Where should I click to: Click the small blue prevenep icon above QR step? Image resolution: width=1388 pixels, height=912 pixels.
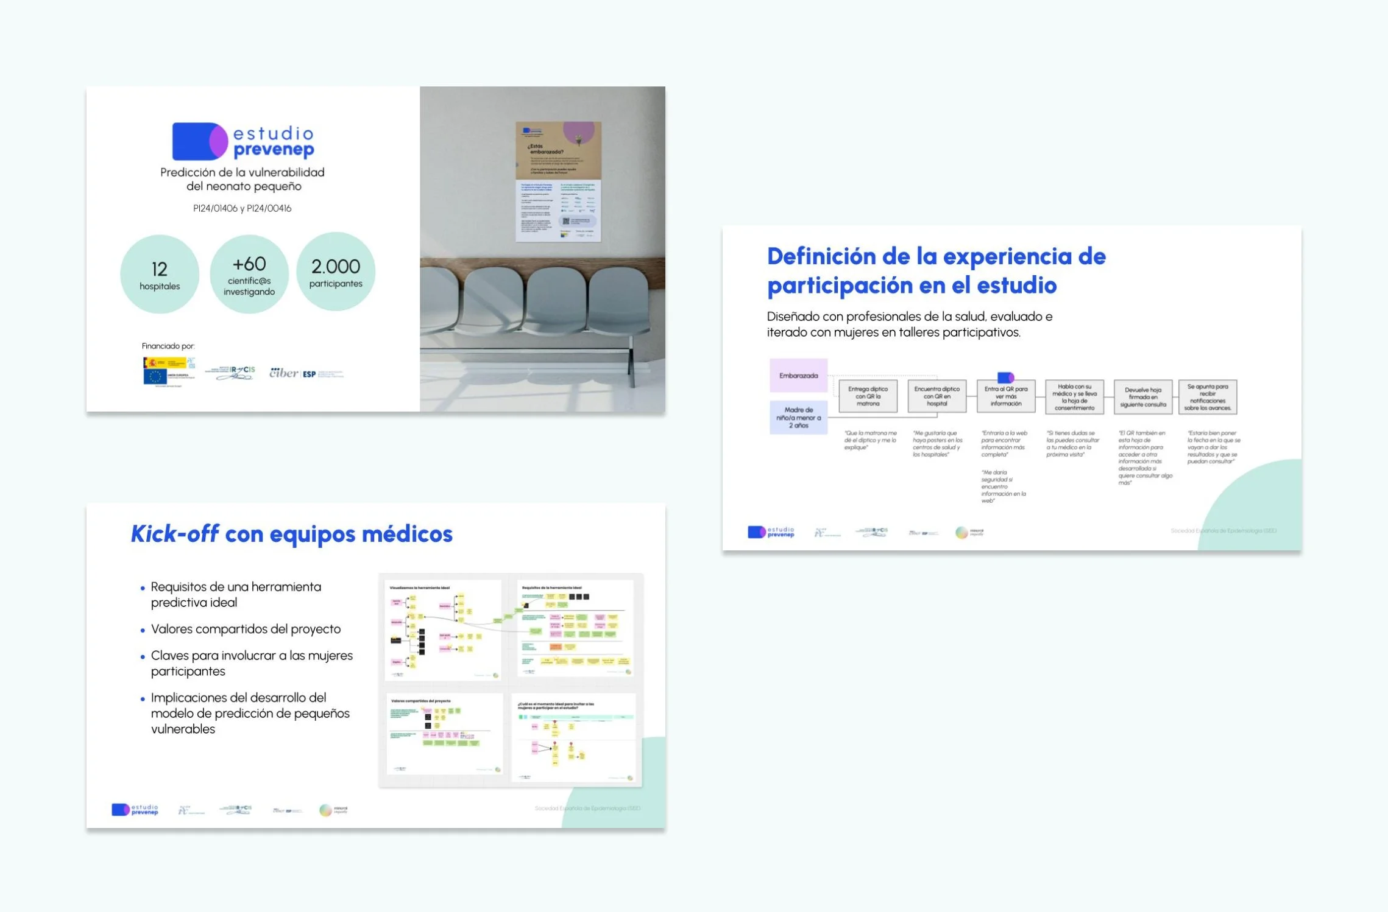pyautogui.click(x=1005, y=377)
